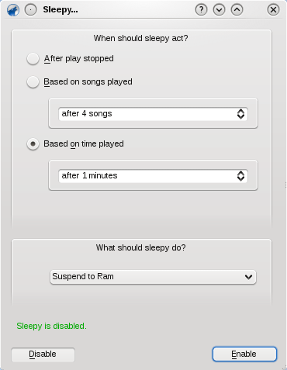This screenshot has width=287, height=370.
Task: Open the help question mark icon
Action: pyautogui.click(x=201, y=10)
